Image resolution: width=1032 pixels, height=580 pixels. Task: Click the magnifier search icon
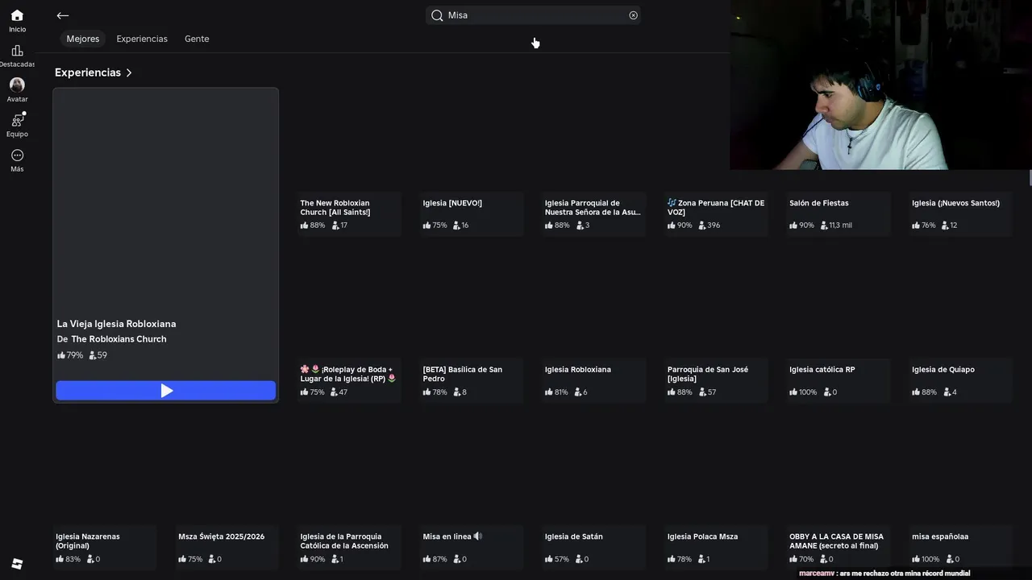tap(437, 15)
